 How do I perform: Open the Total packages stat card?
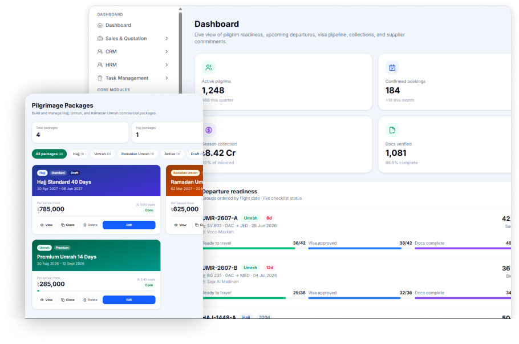(x=80, y=132)
